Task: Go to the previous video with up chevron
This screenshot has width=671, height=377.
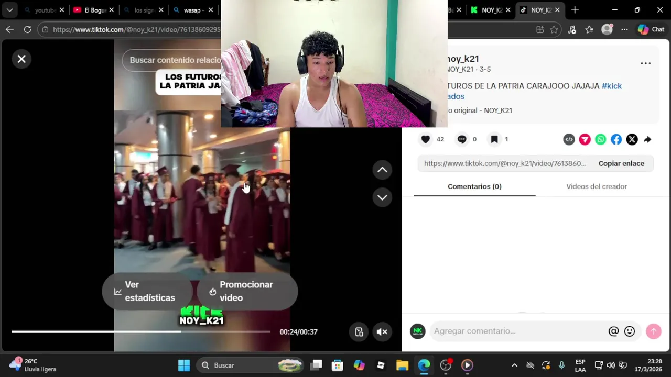Action: point(382,170)
